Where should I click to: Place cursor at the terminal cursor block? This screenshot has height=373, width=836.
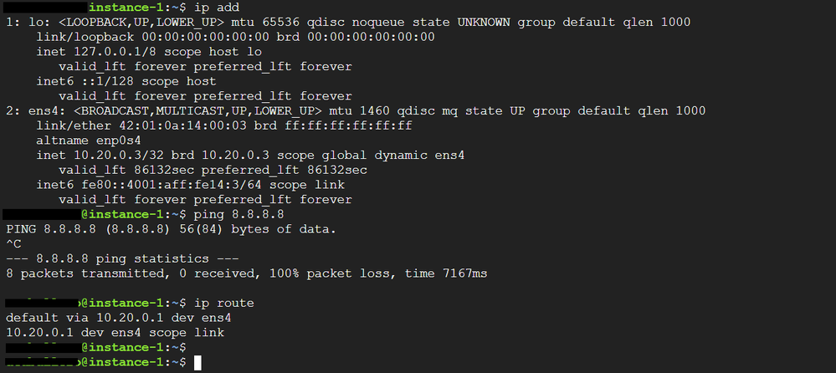coord(197,362)
